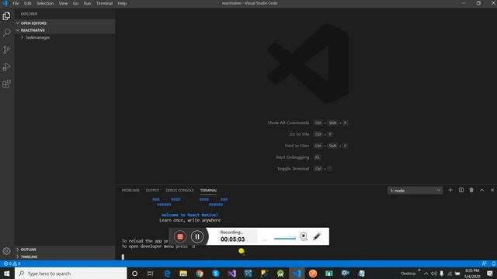Toggle the webcam in recorder toolbar

tap(304, 236)
